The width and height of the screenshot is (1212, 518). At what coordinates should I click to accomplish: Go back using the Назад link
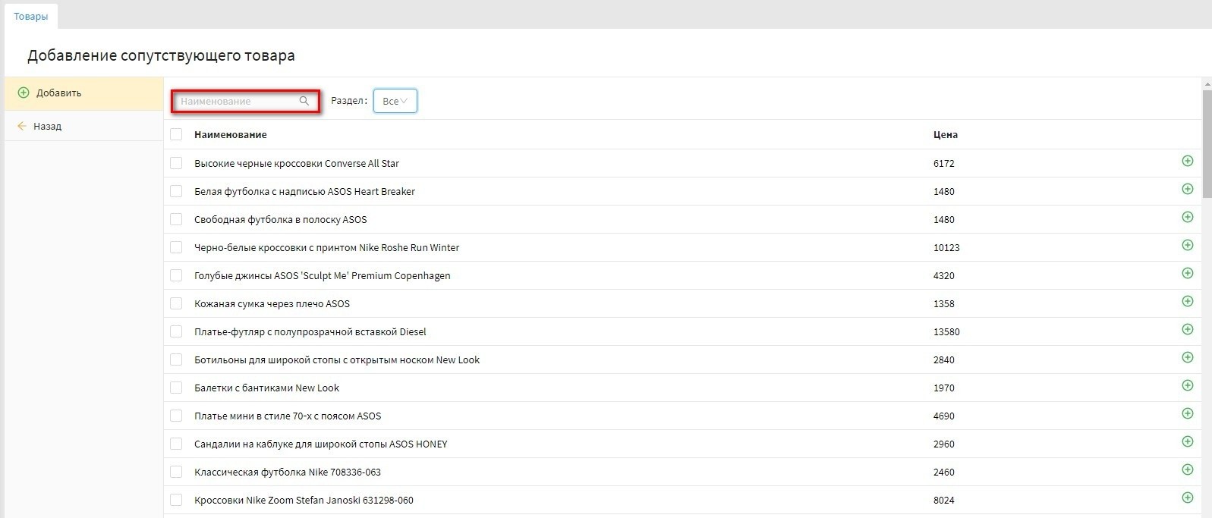click(47, 126)
